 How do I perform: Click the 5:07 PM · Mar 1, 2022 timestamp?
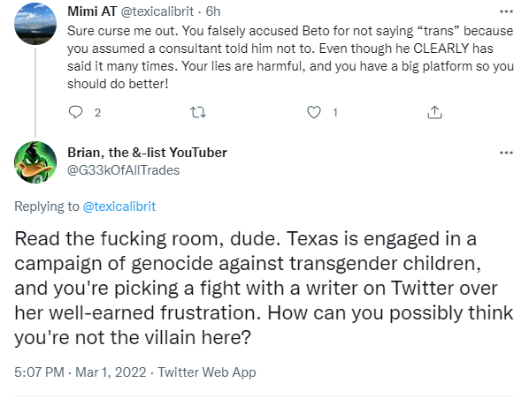pos(80,372)
